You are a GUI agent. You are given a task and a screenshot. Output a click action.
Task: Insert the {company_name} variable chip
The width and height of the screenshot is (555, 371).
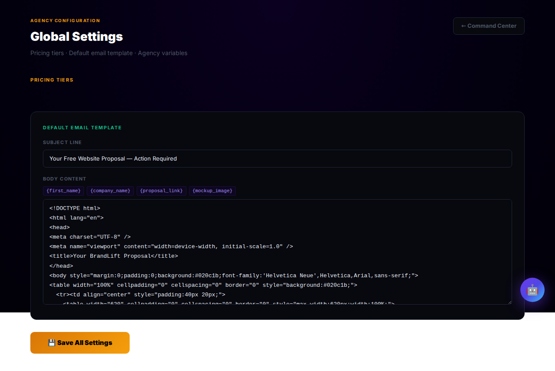coord(110,191)
